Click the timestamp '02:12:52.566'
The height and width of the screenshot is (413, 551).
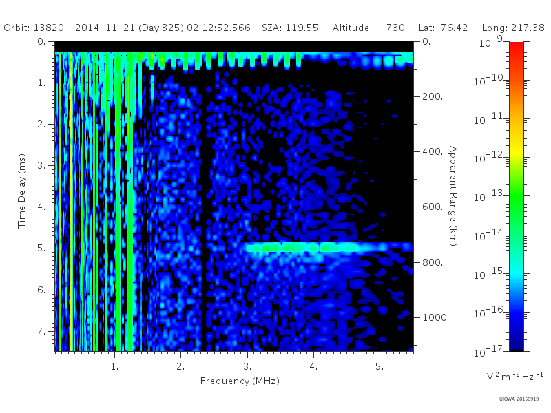[x=218, y=28]
